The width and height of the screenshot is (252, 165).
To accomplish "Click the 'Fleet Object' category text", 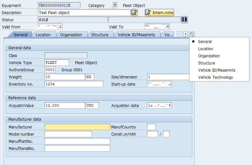I will pyautogui.click(x=134, y=5).
